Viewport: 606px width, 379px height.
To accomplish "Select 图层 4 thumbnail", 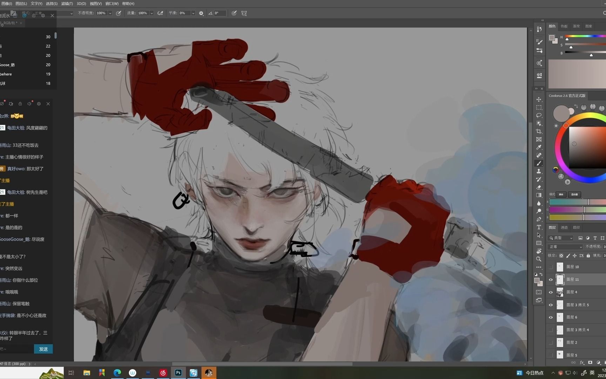I will pyautogui.click(x=560, y=292).
